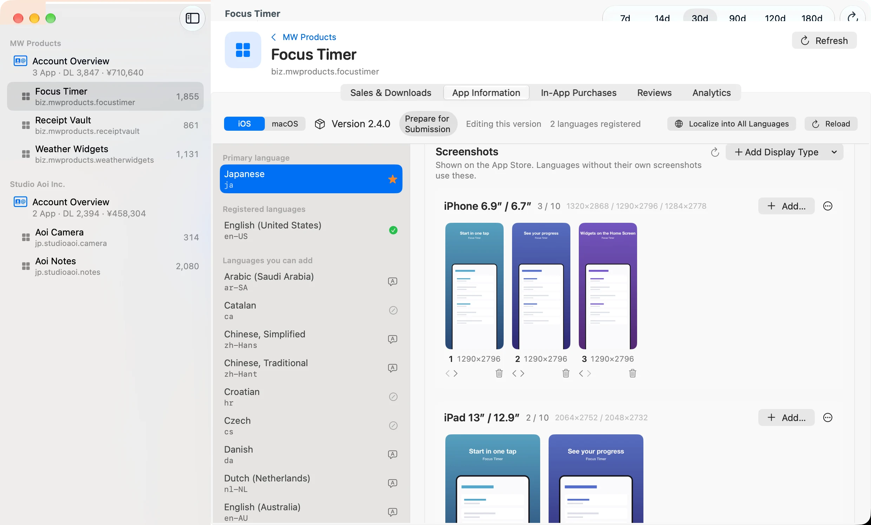Click the Focus Timer app icon tile
The image size is (871, 525).
pos(243,50)
